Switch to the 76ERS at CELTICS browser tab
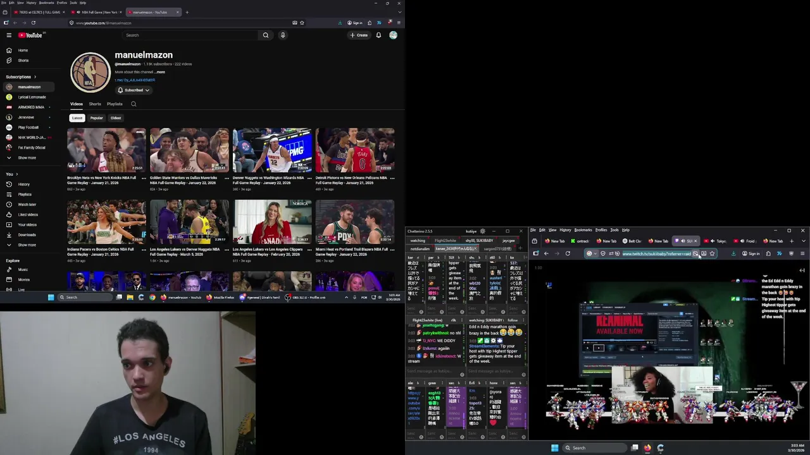The image size is (810, 455). click(x=40, y=12)
